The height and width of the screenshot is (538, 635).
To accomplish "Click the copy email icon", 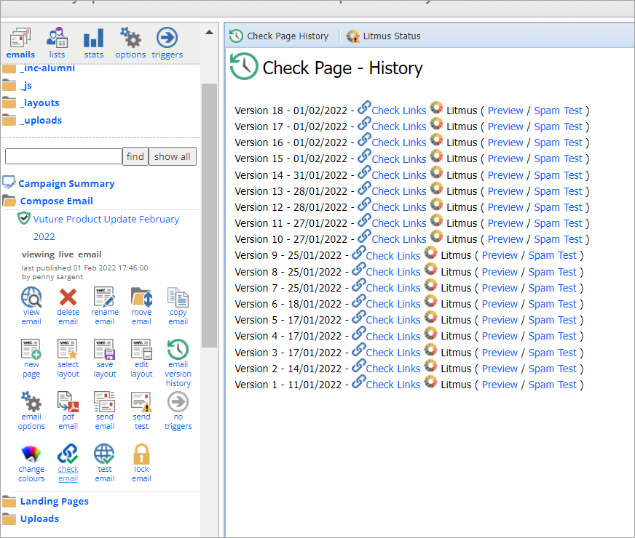I will (x=178, y=297).
